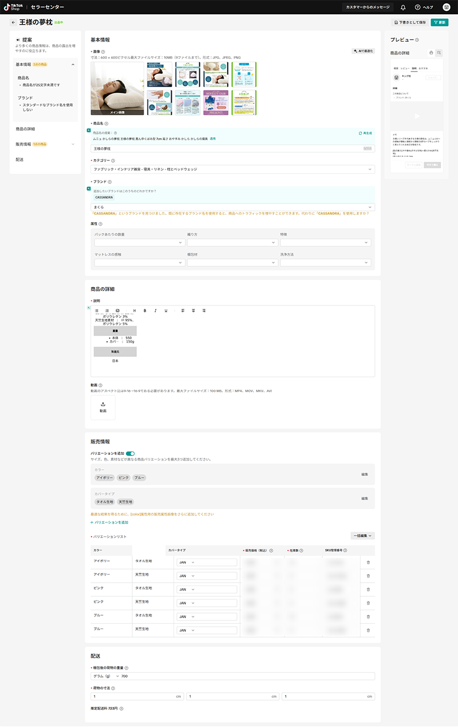Delete the アイボリー タオル生地 variation row
Screen dimensions: 458x727
368,562
